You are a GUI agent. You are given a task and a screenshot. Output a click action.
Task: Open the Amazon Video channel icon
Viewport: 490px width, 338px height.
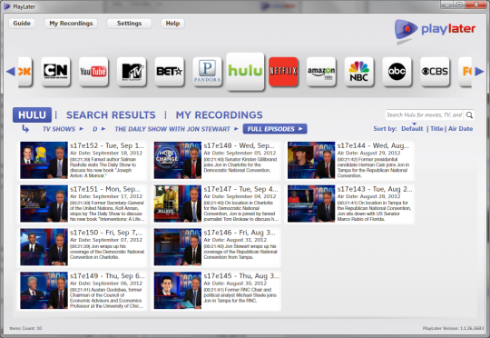point(321,72)
